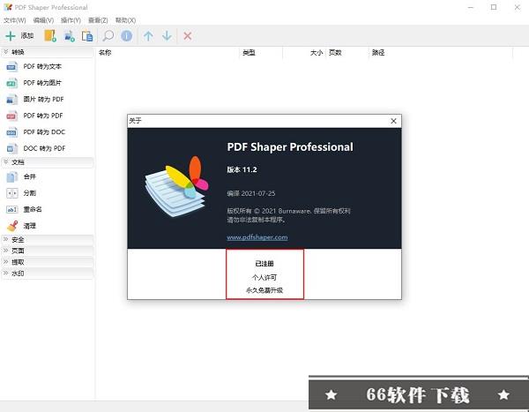Collapse the 转换 sidebar section
This screenshot has height=412, width=529.
click(48, 52)
